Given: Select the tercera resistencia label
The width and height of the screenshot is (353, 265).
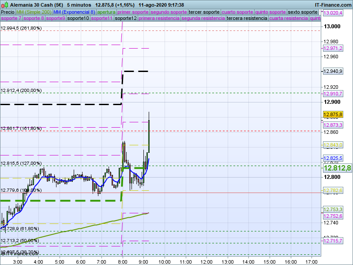Looking at the screenshot, I should 247,19.
